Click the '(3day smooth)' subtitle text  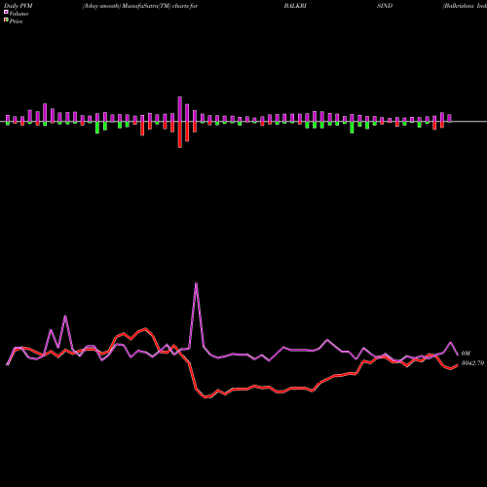pos(101,6)
